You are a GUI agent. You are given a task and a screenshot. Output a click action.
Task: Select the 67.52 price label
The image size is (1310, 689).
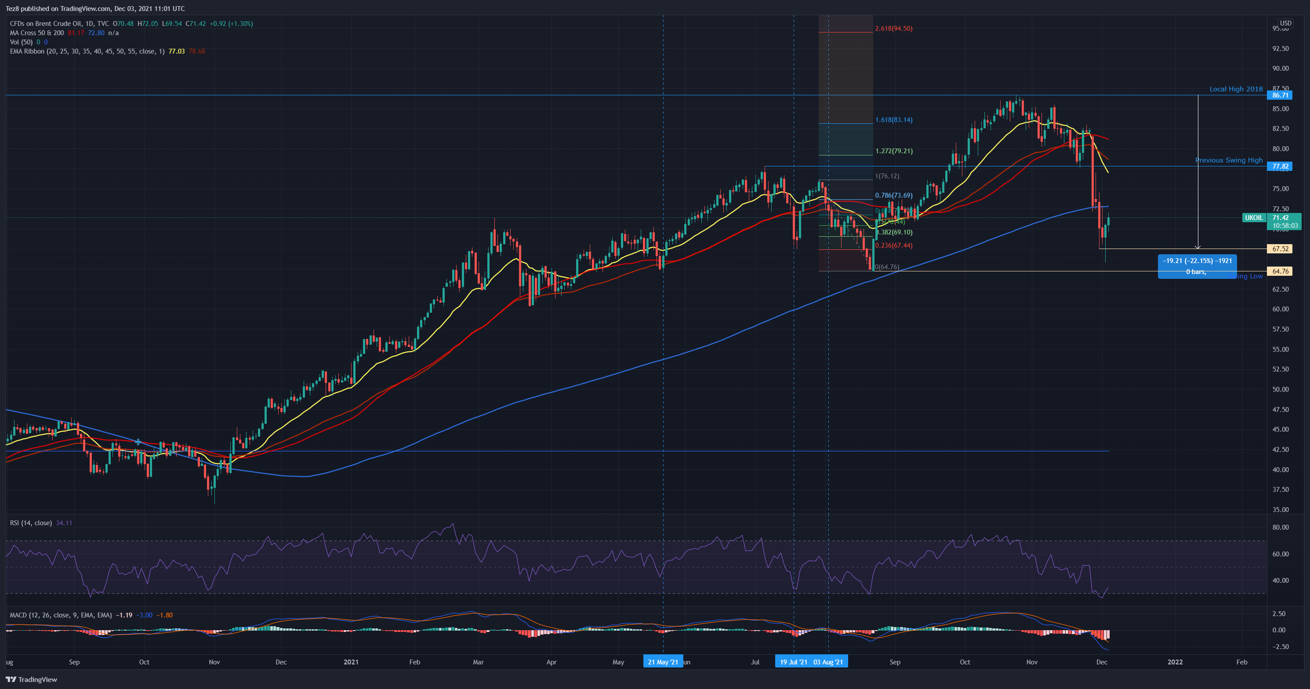[x=1280, y=249]
